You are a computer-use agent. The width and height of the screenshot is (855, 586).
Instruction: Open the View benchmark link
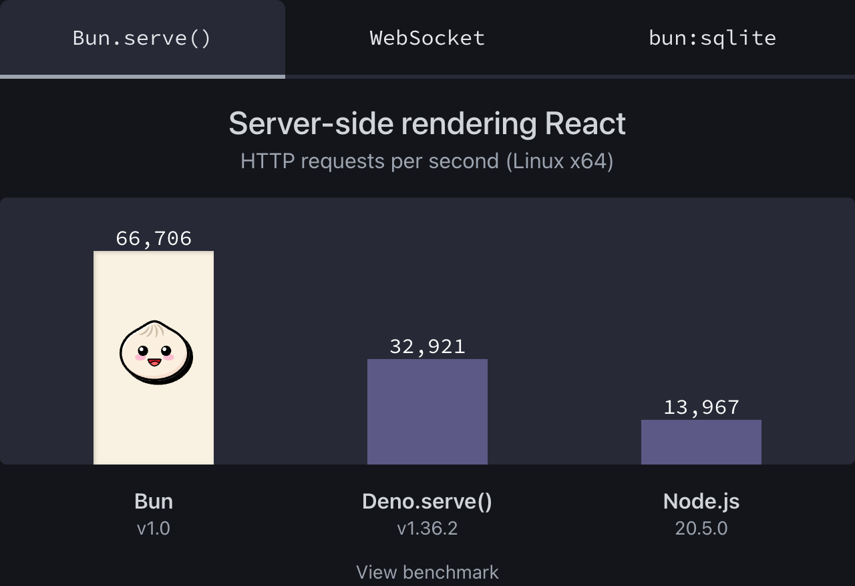[x=427, y=572]
